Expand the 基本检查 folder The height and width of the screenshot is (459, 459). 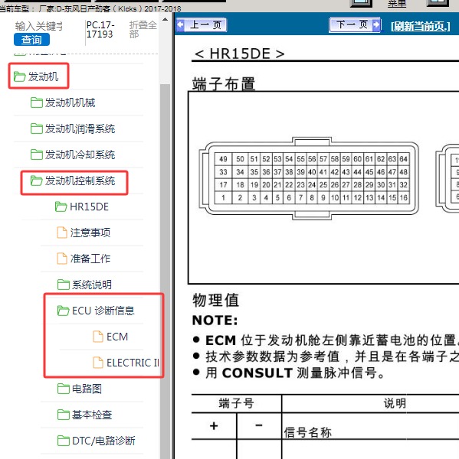[x=92, y=415]
